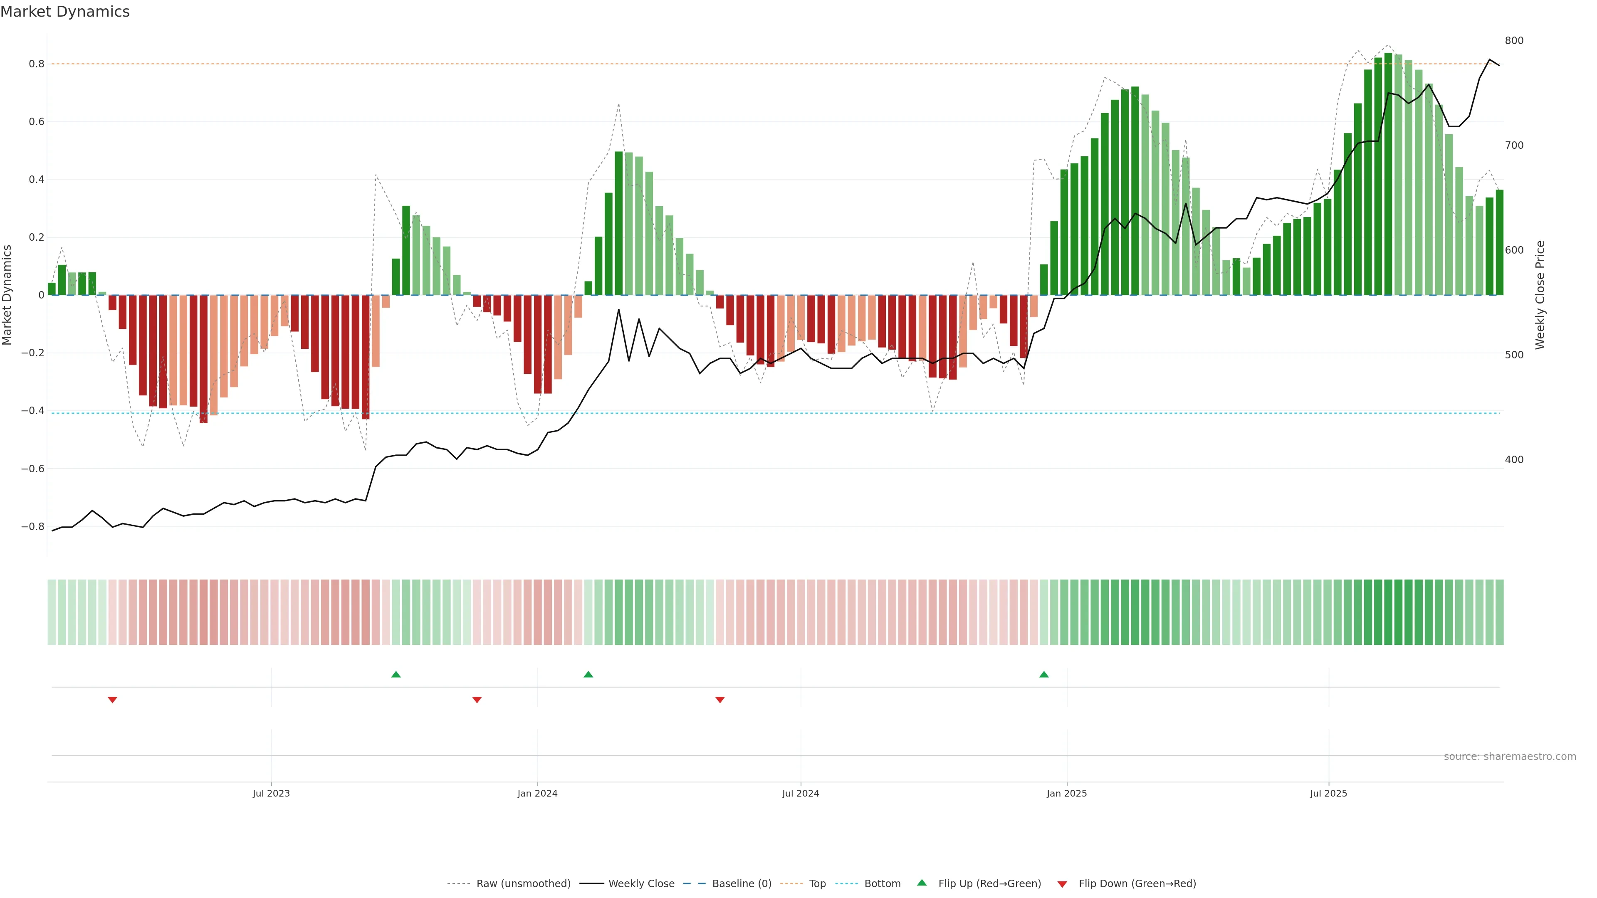The width and height of the screenshot is (1597, 898).
Task: Toggle the Bottom legend entry
Action: pyautogui.click(x=882, y=884)
